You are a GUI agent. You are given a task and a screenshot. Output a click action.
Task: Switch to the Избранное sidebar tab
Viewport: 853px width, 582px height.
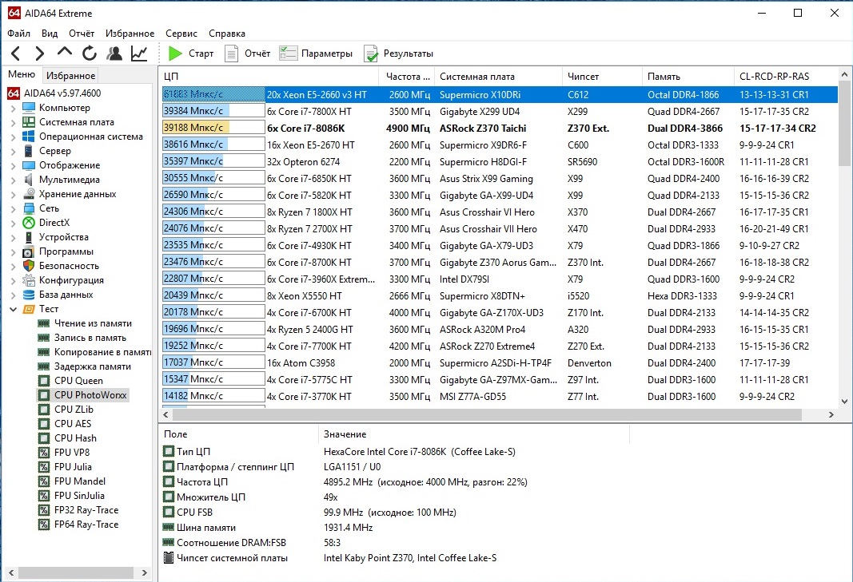[70, 76]
